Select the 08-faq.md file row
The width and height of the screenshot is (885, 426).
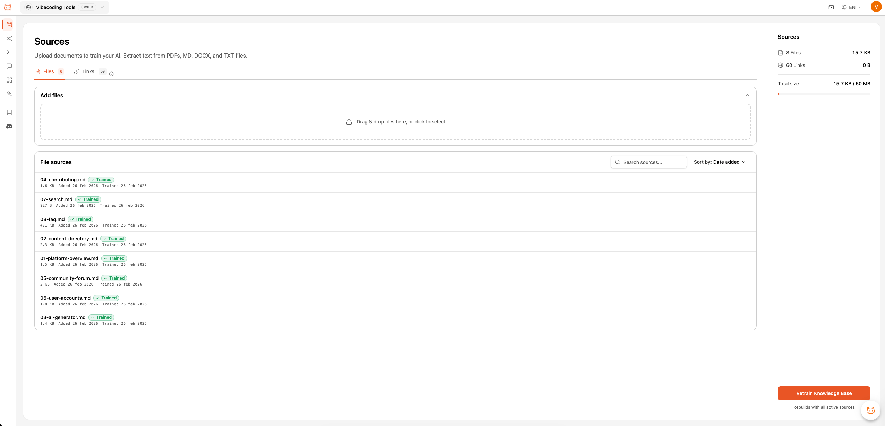(395, 222)
